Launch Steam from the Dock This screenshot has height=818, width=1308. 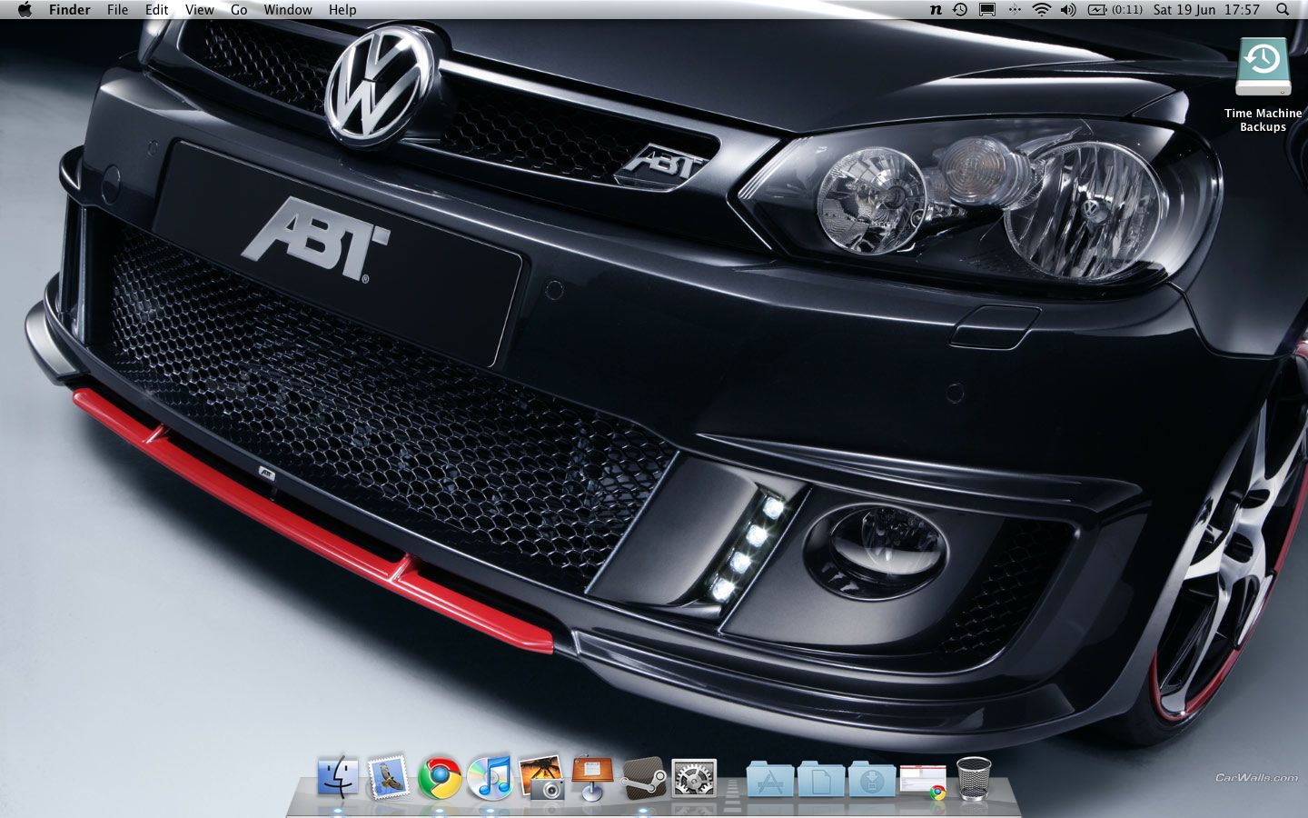[x=643, y=778]
